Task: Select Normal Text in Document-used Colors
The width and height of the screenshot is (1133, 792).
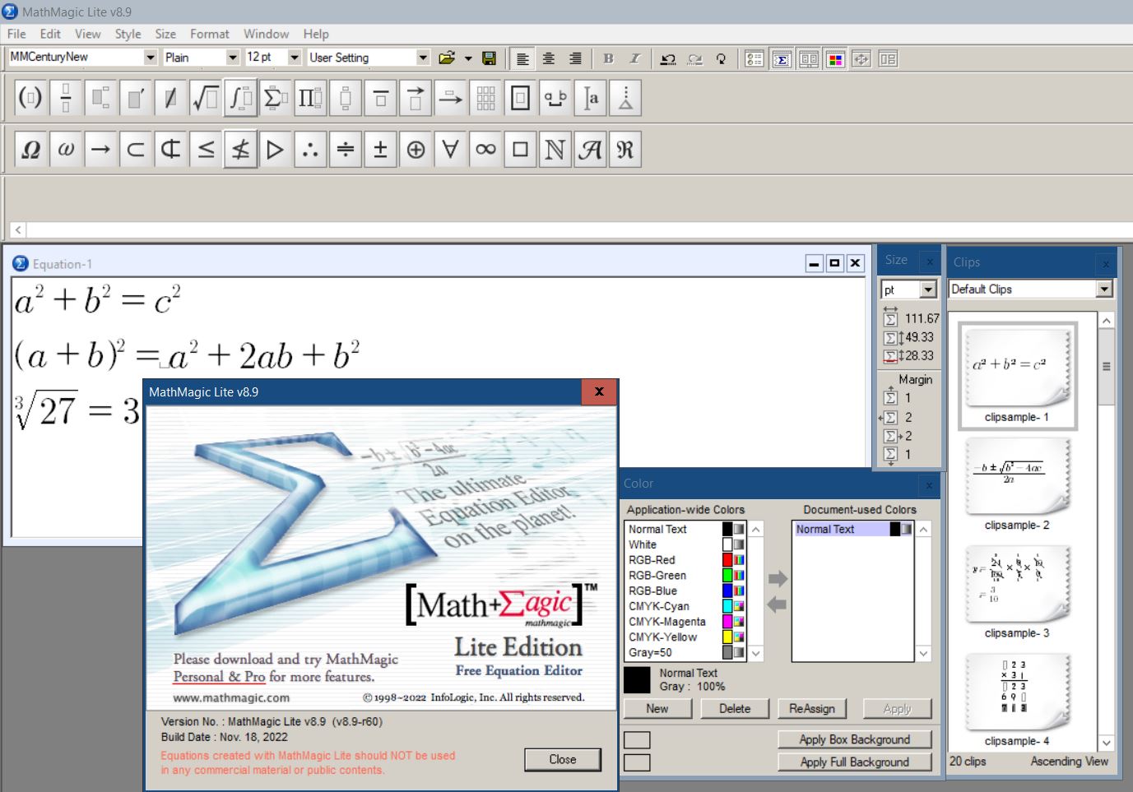Action: [853, 530]
